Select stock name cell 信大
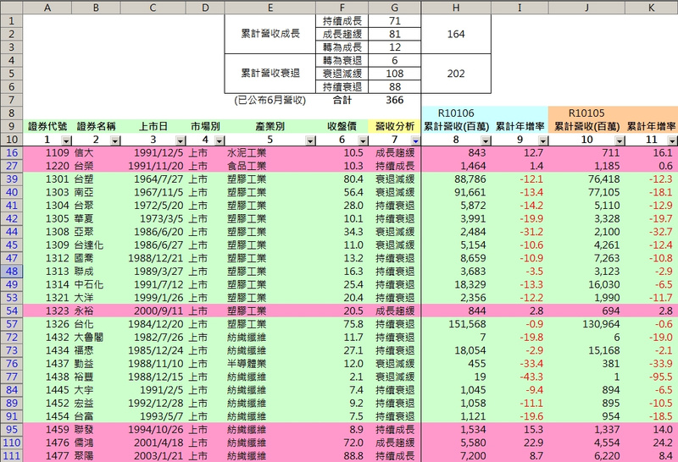The image size is (678, 462). [96, 153]
